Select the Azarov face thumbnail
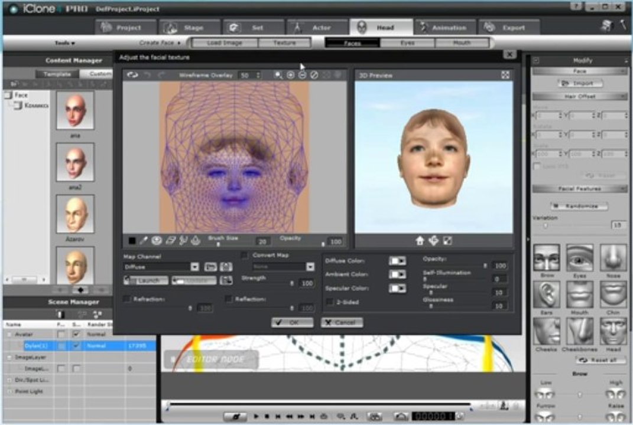 click(75, 214)
